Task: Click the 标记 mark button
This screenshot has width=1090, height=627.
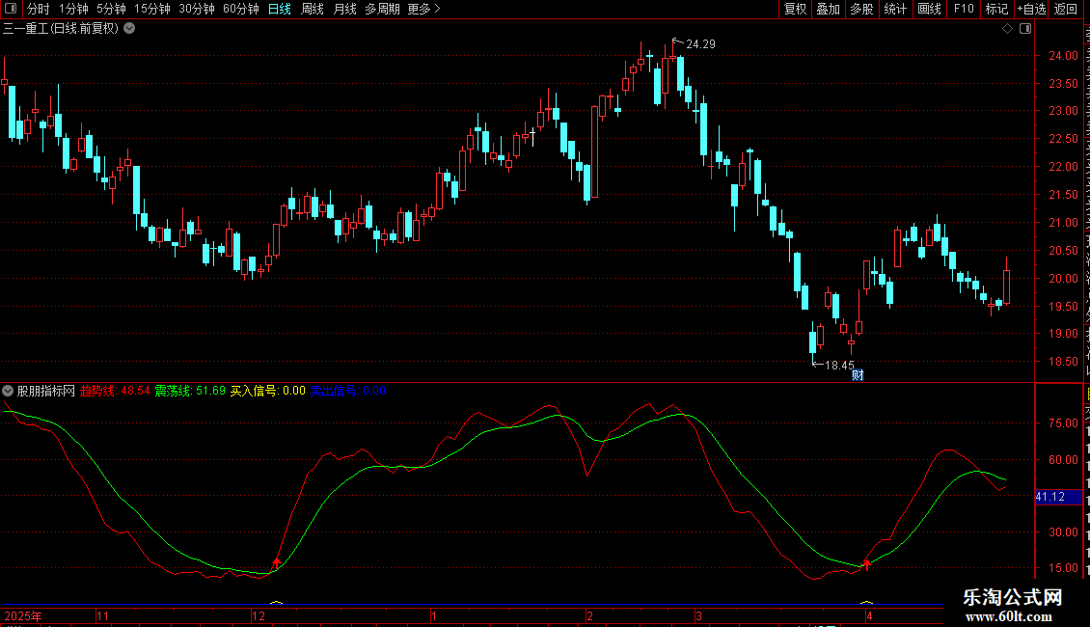Action: coord(996,9)
